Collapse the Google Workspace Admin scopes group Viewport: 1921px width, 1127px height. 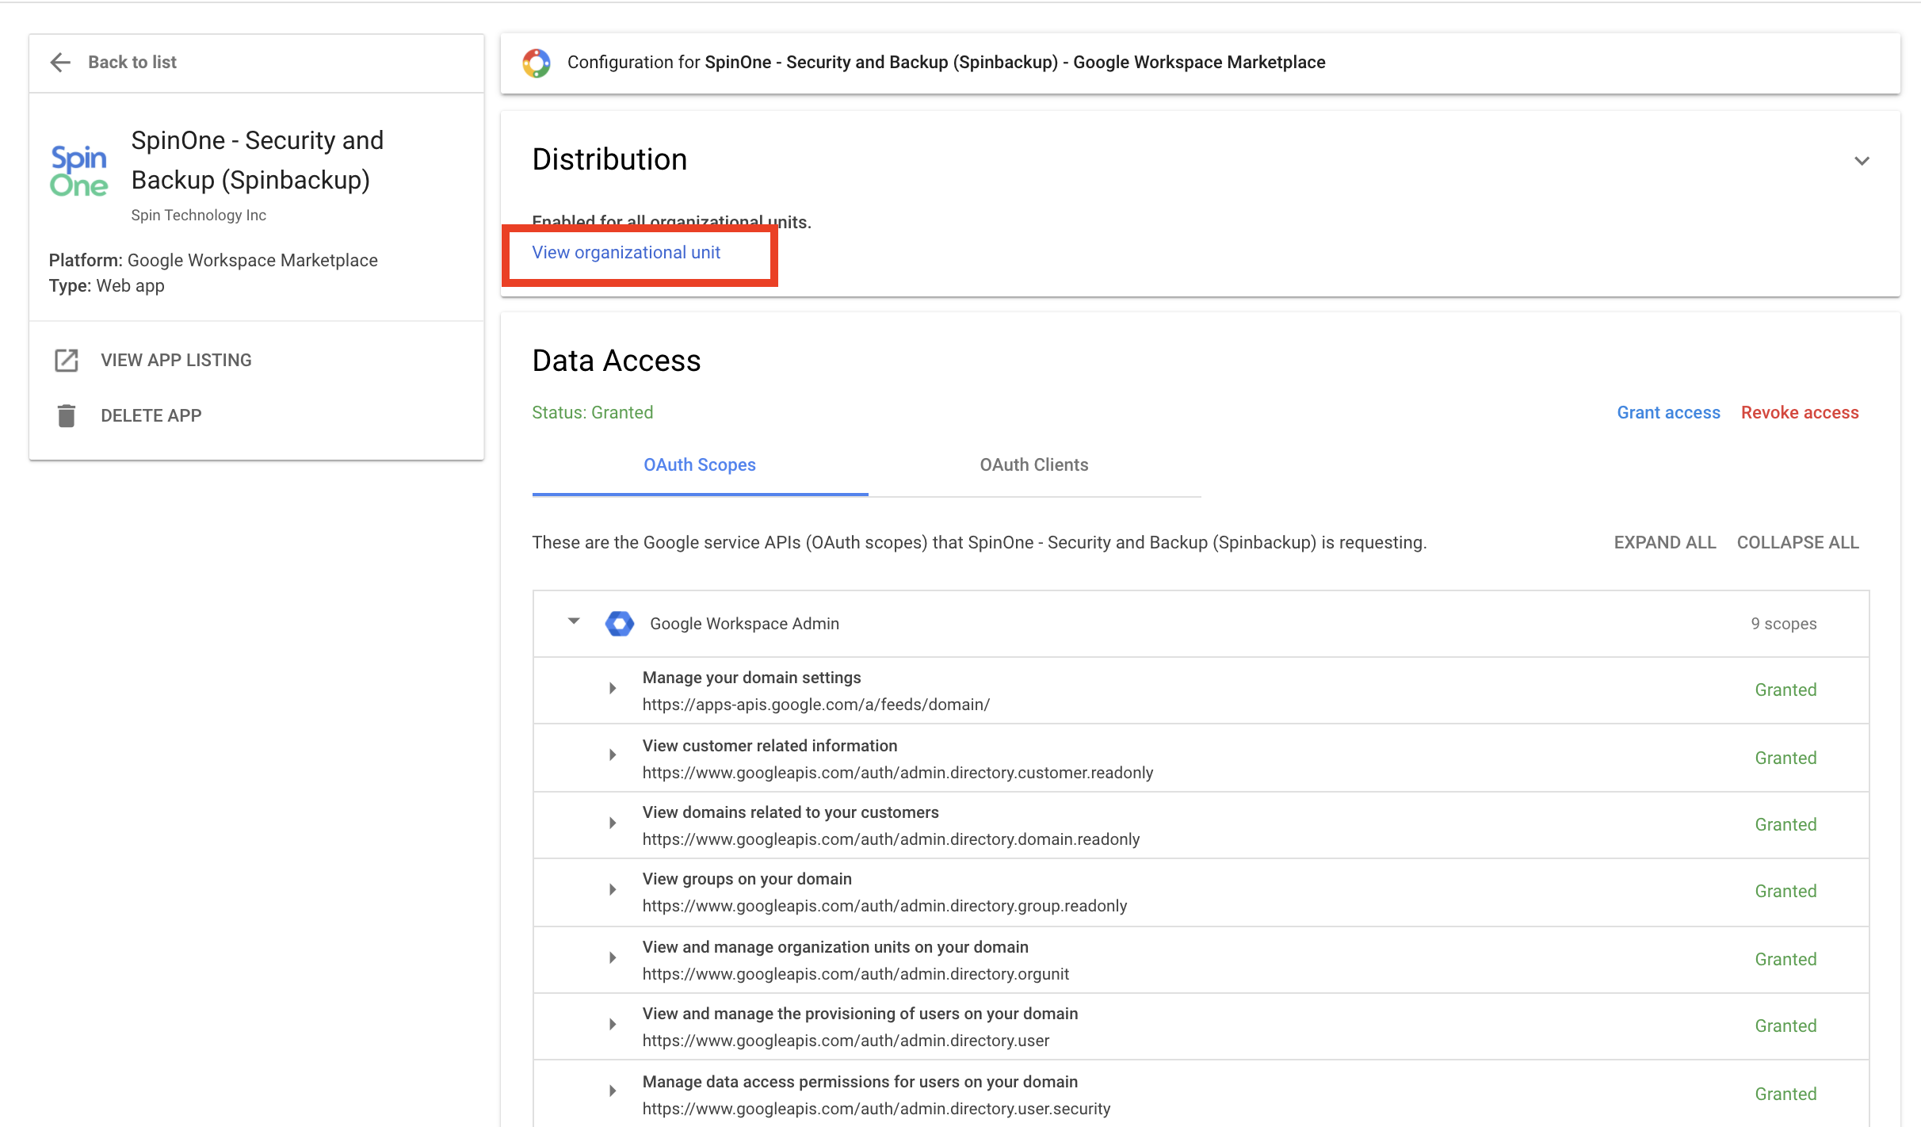click(x=572, y=623)
